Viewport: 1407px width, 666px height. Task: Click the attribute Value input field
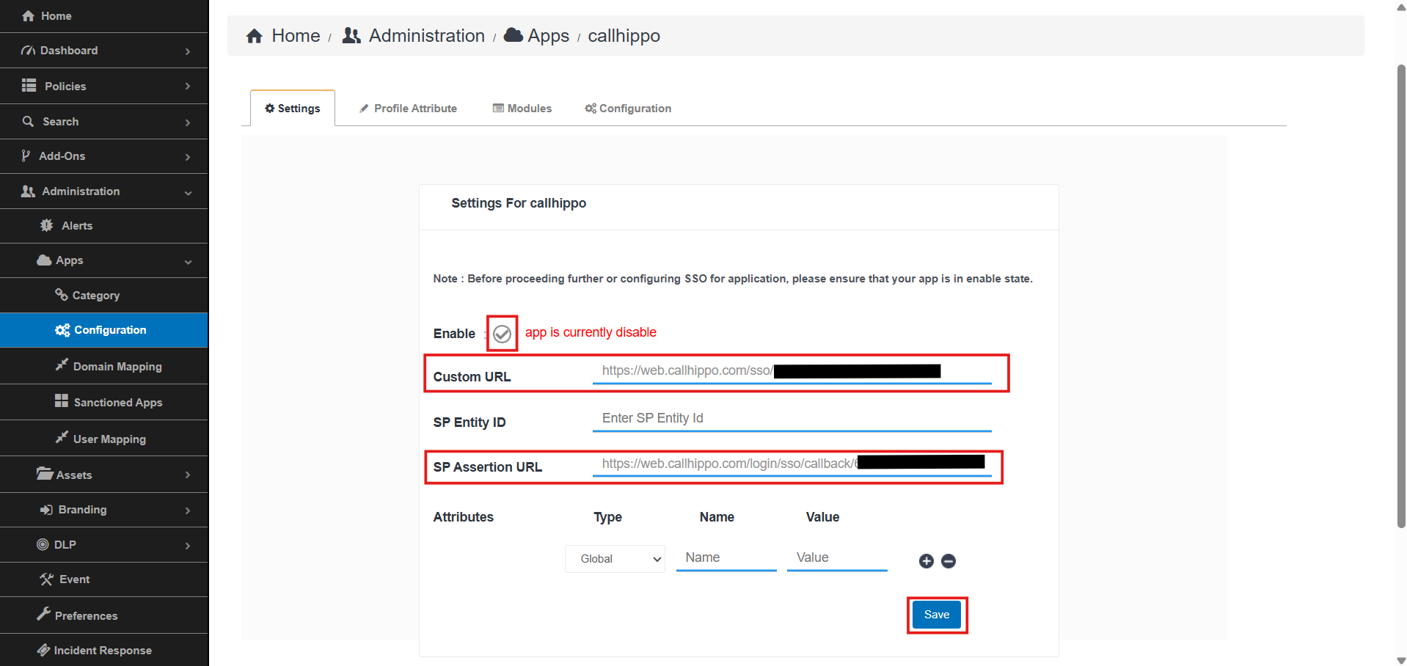(837, 558)
